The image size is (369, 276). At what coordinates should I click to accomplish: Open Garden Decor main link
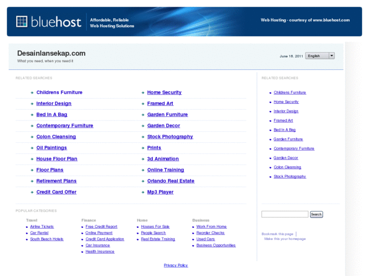pyautogui.click(x=163, y=126)
